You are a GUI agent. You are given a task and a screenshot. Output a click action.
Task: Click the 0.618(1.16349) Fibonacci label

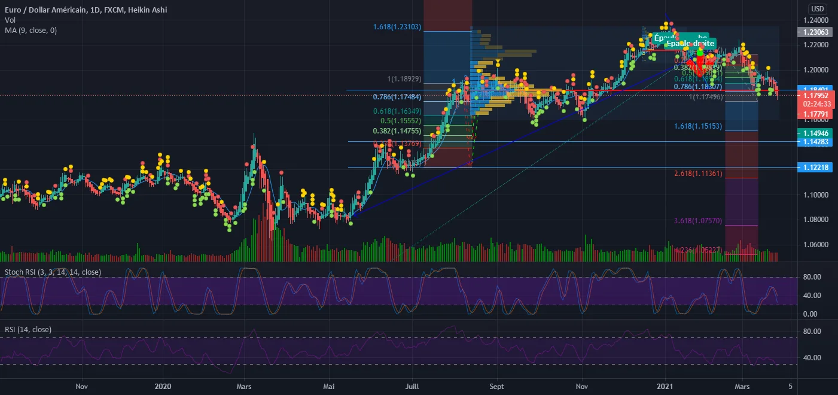(x=397, y=111)
